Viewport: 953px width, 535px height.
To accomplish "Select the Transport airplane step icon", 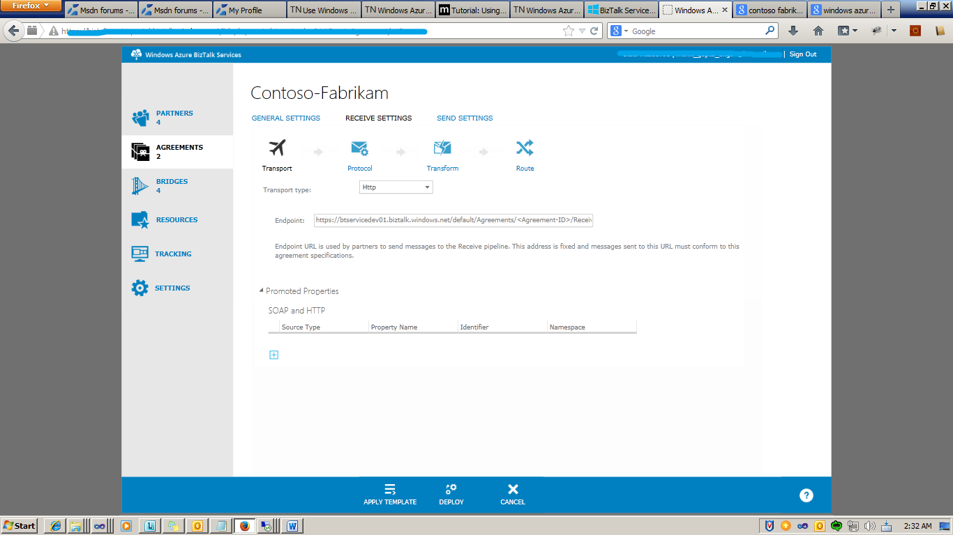I will pyautogui.click(x=277, y=148).
